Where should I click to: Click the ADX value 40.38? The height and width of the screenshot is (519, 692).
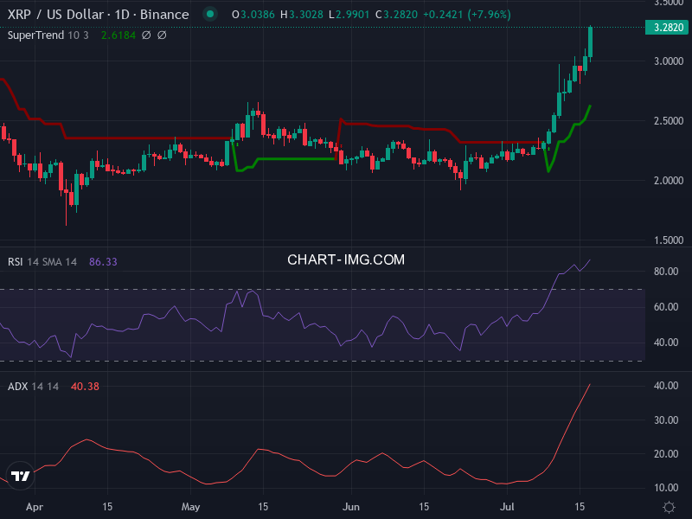85,387
